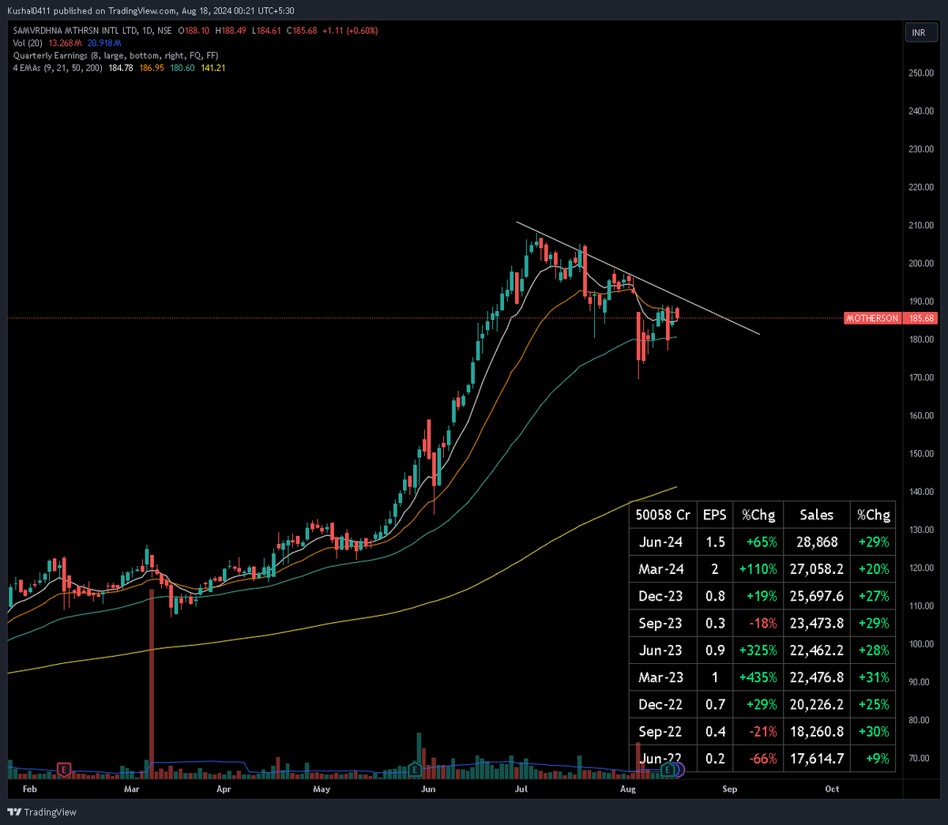Viewport: 948px width, 825px height.
Task: Click the TradingView logo in the bottom-left corner
Action: pos(41,812)
